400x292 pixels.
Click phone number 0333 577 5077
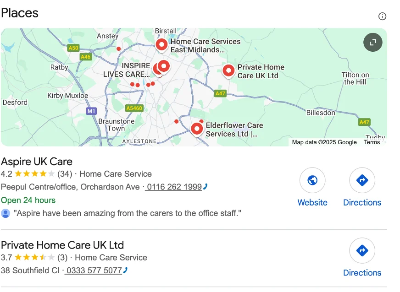point(94,270)
